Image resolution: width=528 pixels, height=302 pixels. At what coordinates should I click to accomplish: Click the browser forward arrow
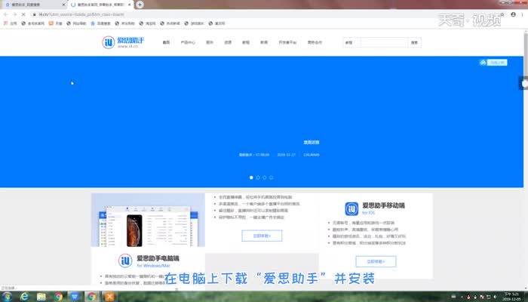(x=14, y=14)
